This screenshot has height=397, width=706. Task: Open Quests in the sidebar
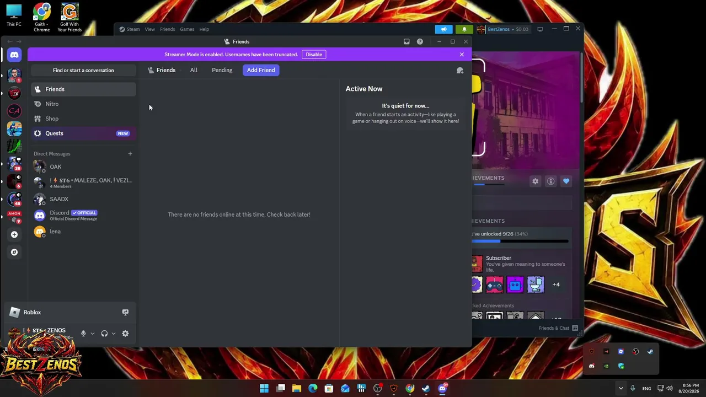coord(83,133)
